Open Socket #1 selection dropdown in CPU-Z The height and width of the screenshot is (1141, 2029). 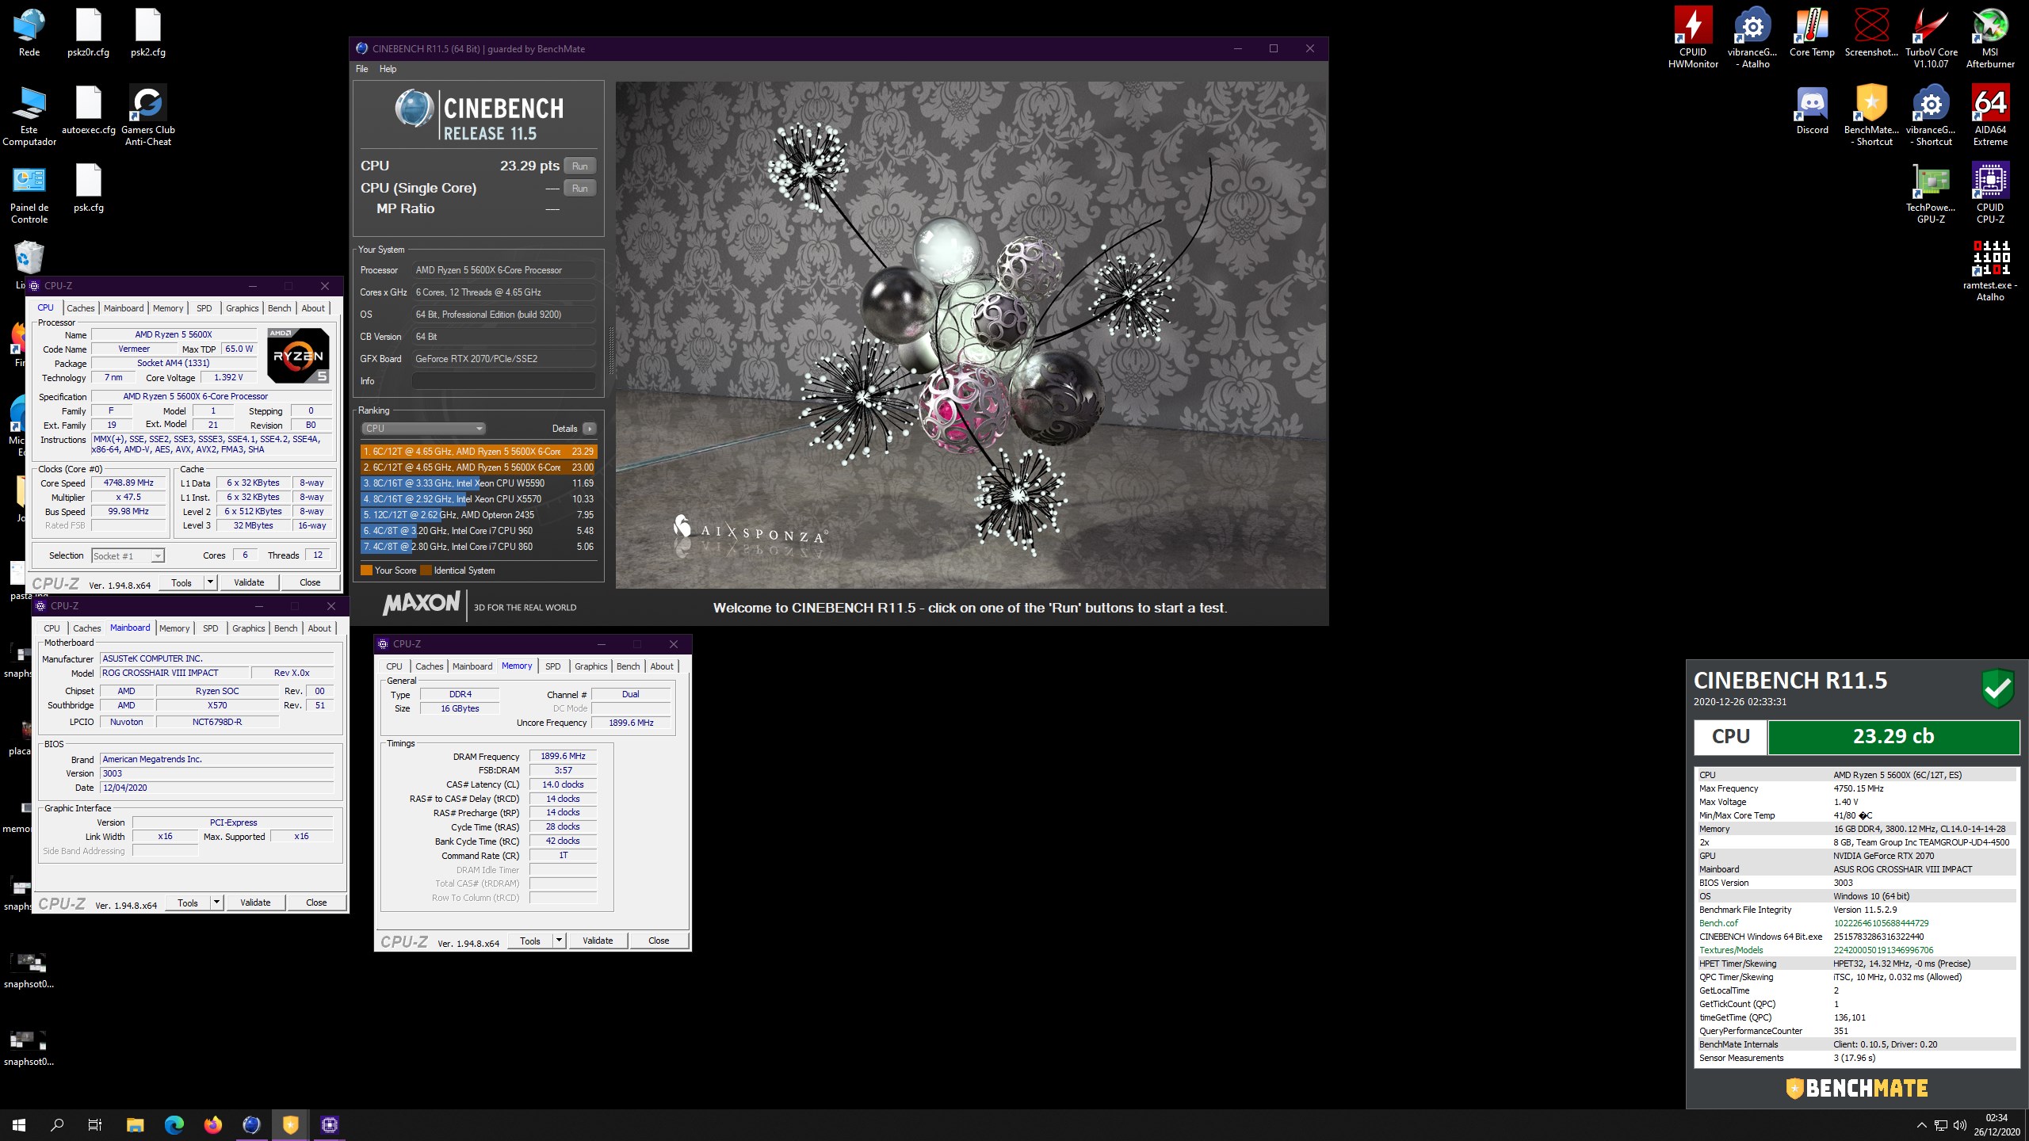pos(128,555)
